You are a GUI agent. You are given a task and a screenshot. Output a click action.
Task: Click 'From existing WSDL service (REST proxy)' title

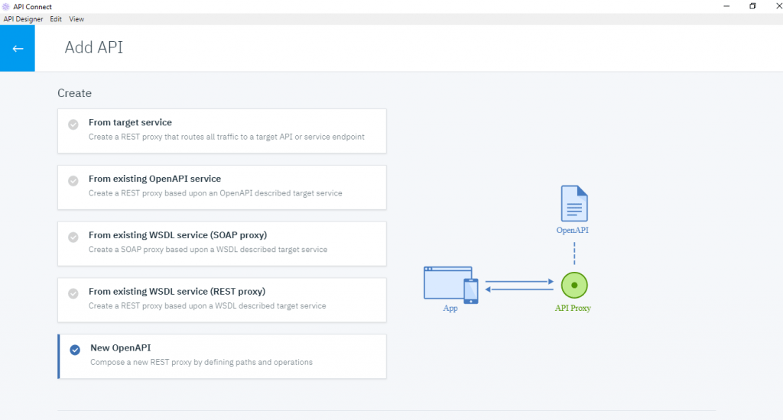(177, 291)
